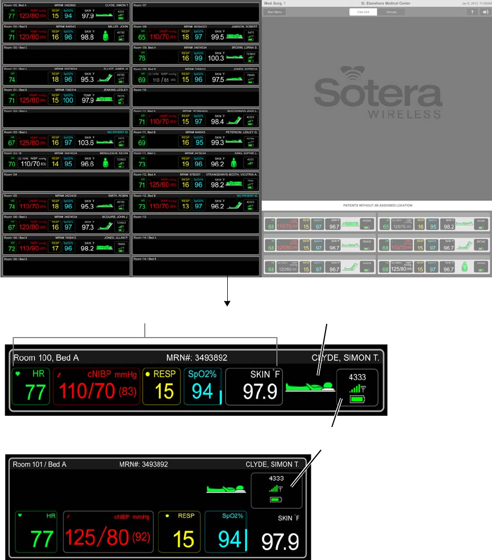Screen dimensions: 492x560
Task: Click device 7632 status icon for Strangeways-Booth
Action: pyautogui.click(x=250, y=184)
